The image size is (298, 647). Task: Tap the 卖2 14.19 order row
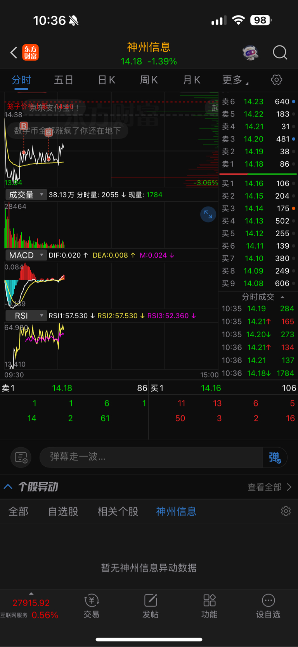tap(258, 151)
